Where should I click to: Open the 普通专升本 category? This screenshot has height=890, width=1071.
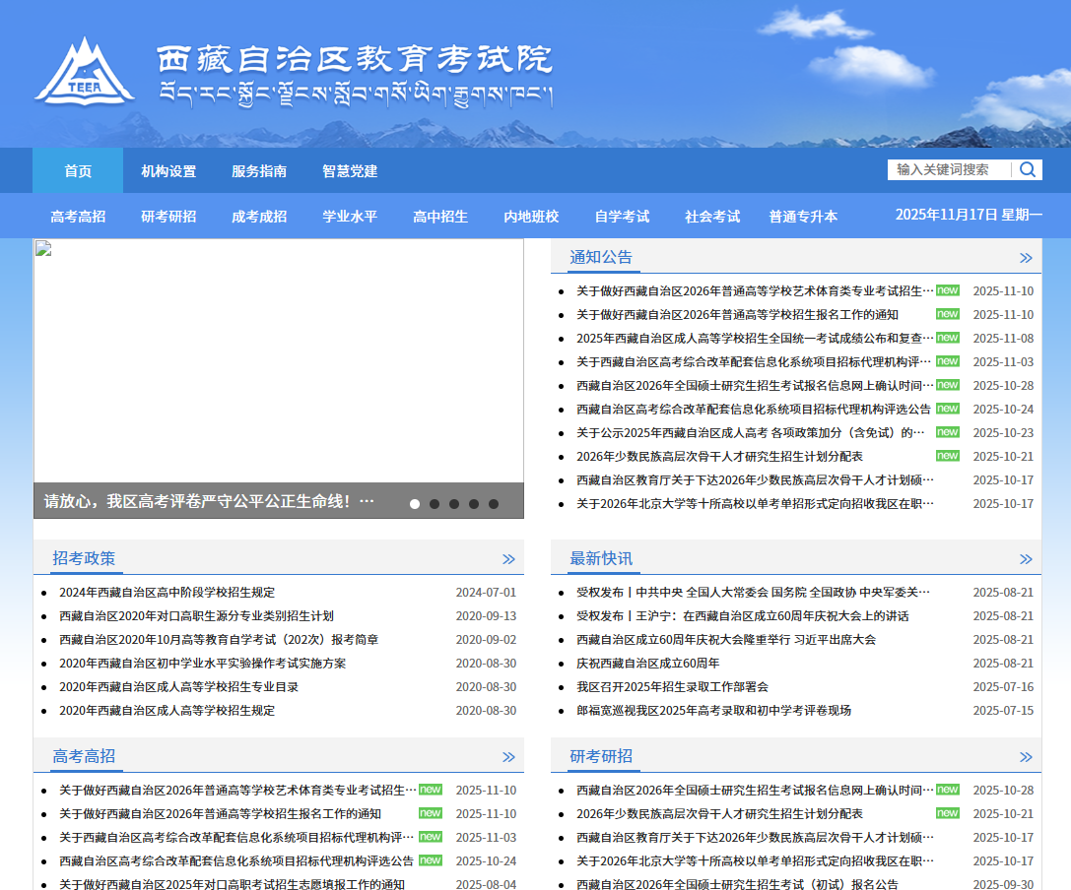point(803,217)
